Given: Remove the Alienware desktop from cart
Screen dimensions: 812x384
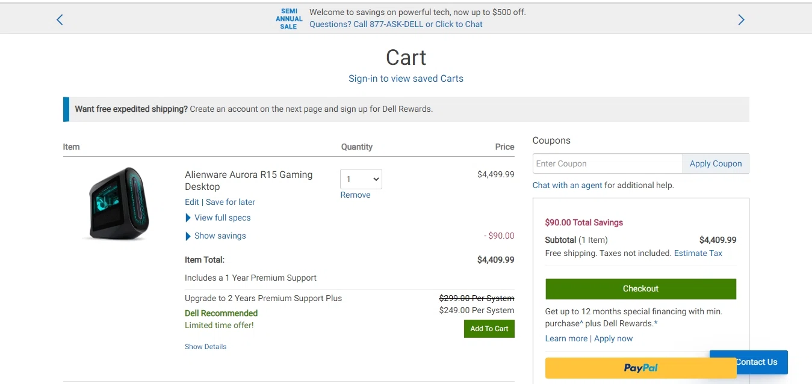Looking at the screenshot, I should [x=355, y=195].
